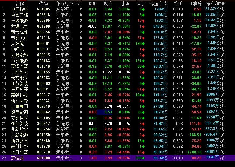
Task: Click info icon in 新天绿能 row
Action: click(x=222, y=32)
